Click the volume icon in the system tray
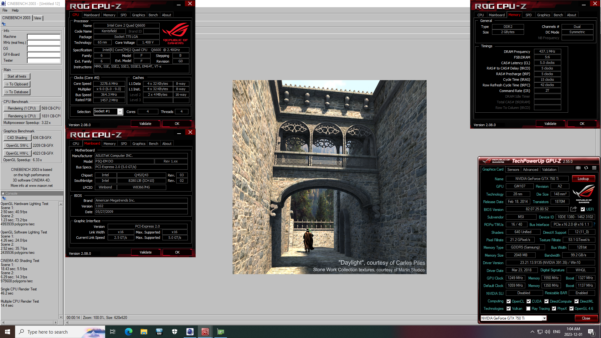Viewport: 601px width, 338px height. coord(547,332)
